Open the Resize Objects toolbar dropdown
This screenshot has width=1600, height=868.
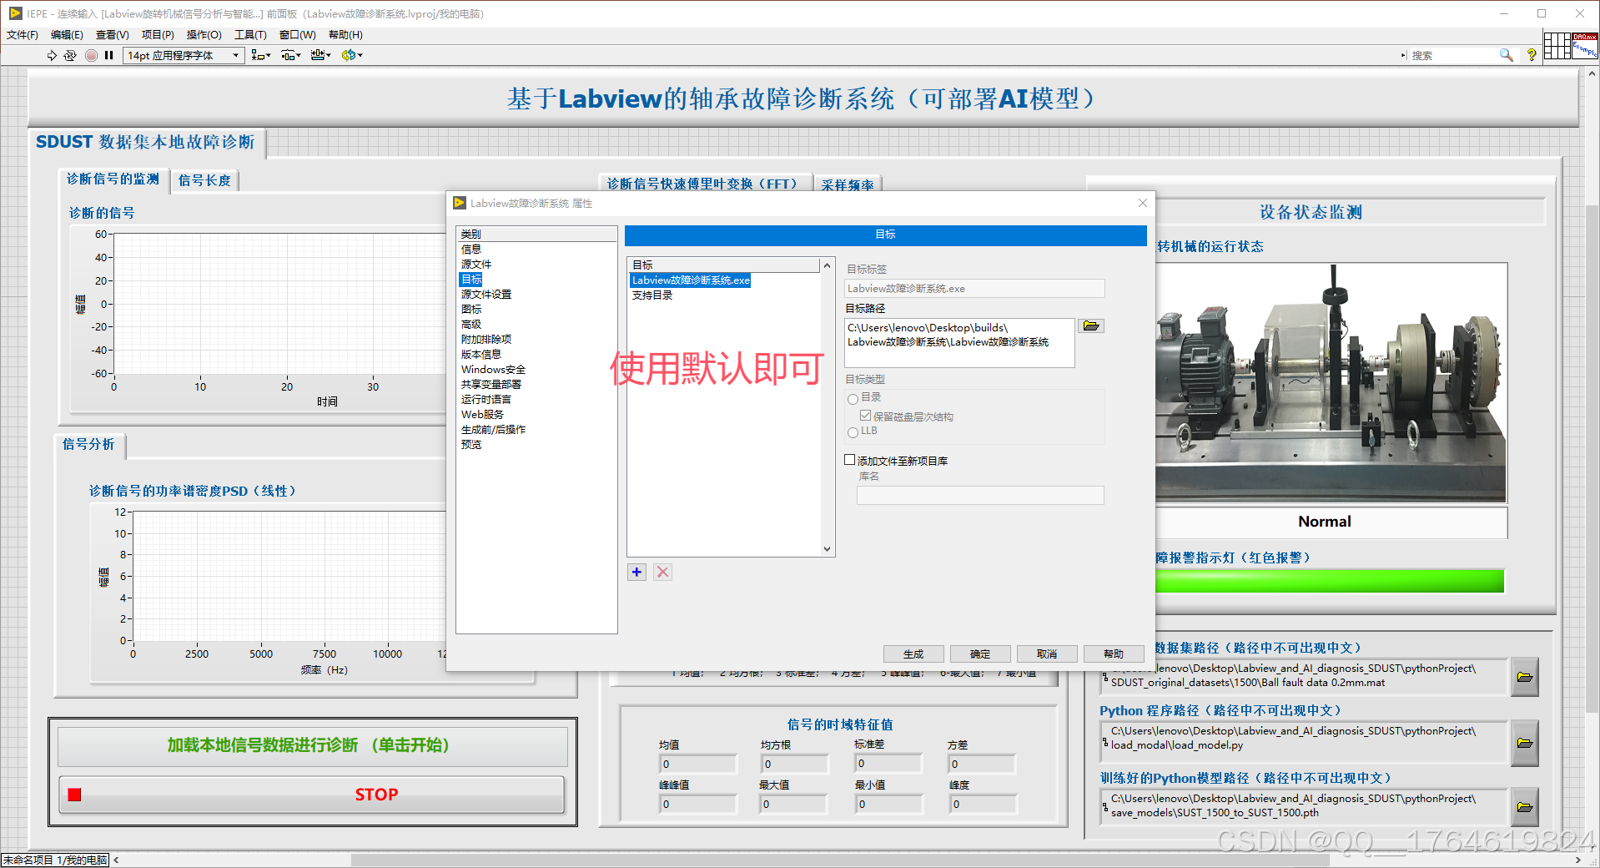[321, 55]
